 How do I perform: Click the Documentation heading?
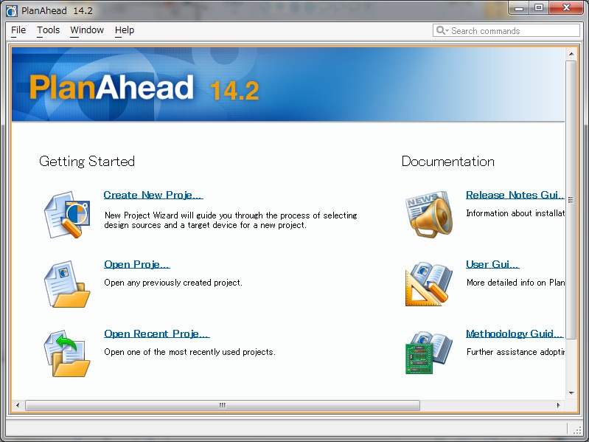click(447, 162)
